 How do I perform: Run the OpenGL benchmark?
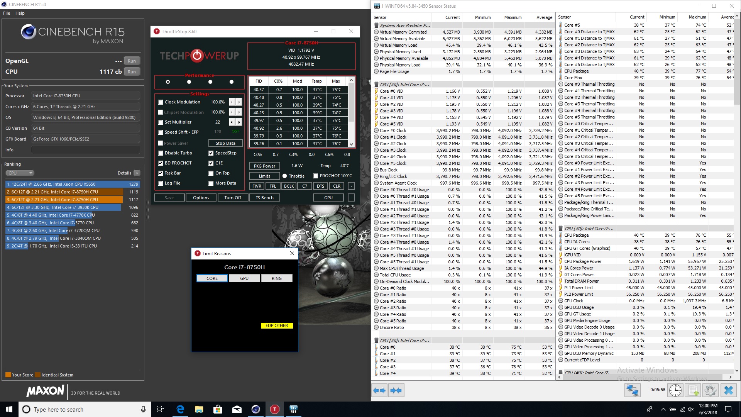132,61
